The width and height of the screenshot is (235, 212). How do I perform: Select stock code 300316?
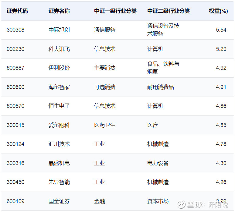[x=15, y=163]
